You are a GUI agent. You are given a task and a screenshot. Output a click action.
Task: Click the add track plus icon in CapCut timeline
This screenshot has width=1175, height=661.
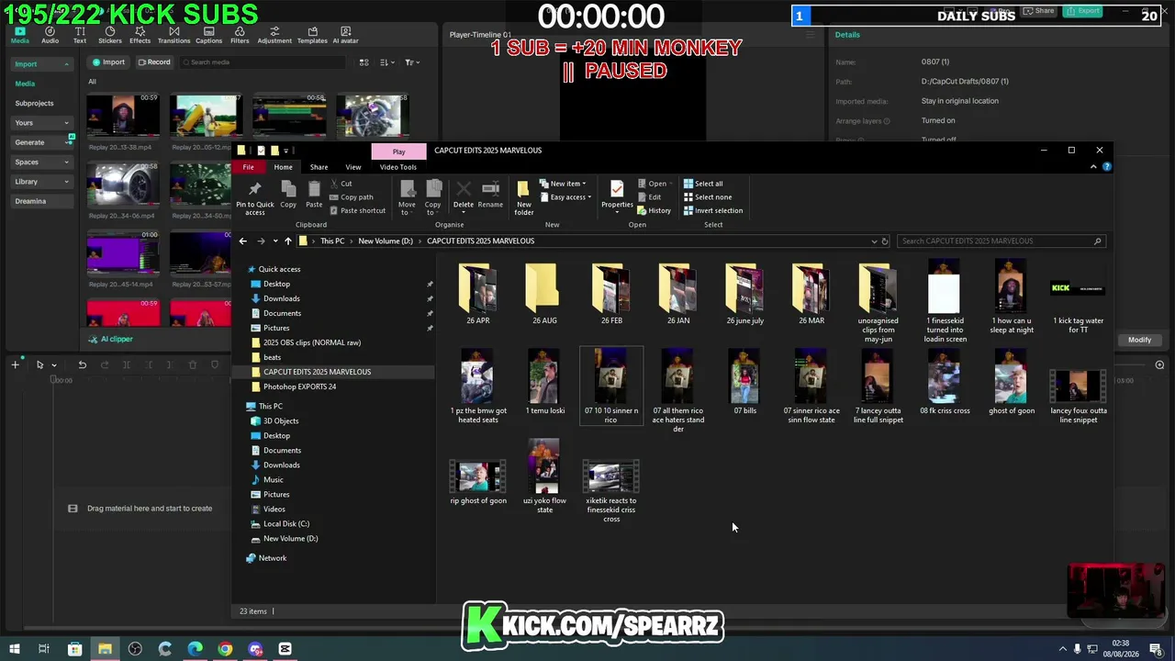pyautogui.click(x=15, y=365)
